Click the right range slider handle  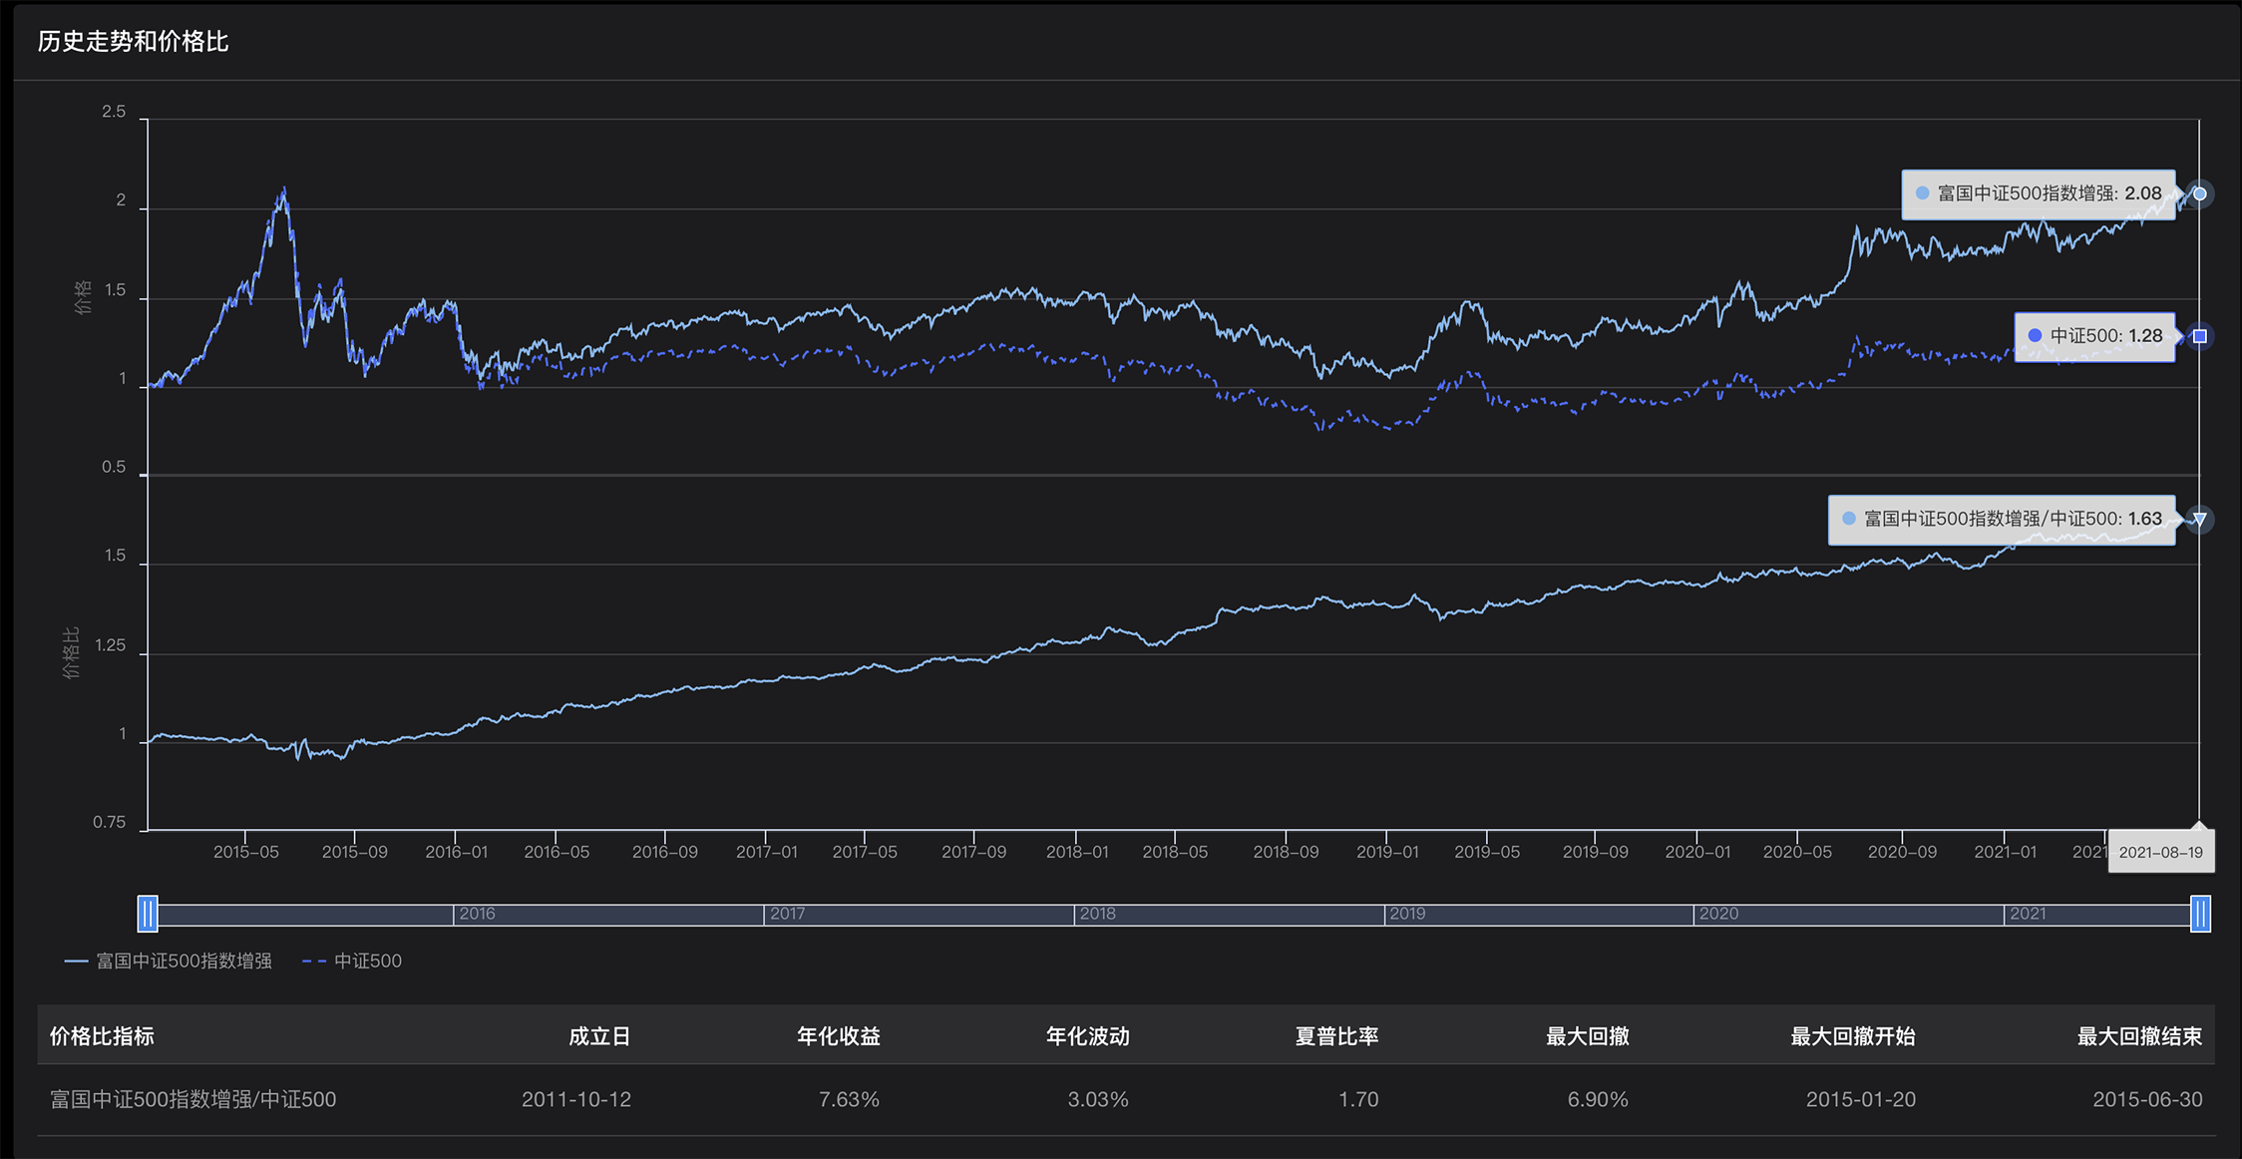click(x=2200, y=914)
